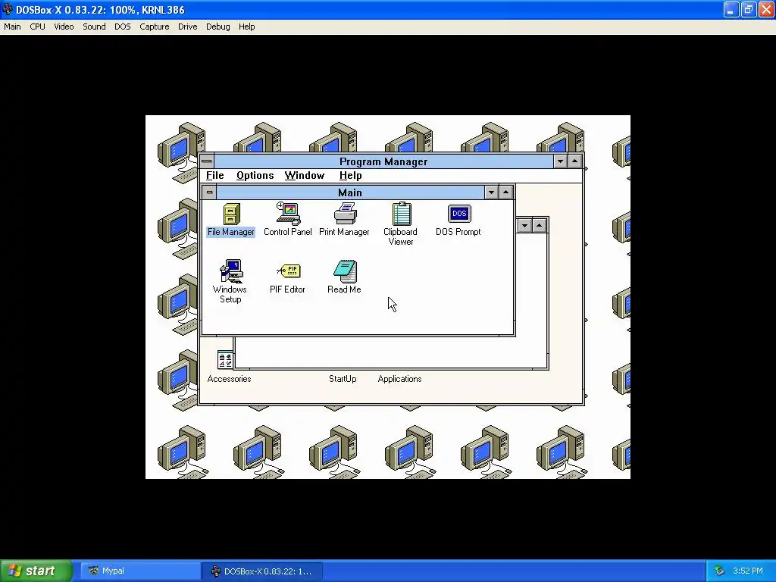Select the Windows Setup icon
Image resolution: width=776 pixels, height=582 pixels.
pyautogui.click(x=231, y=271)
